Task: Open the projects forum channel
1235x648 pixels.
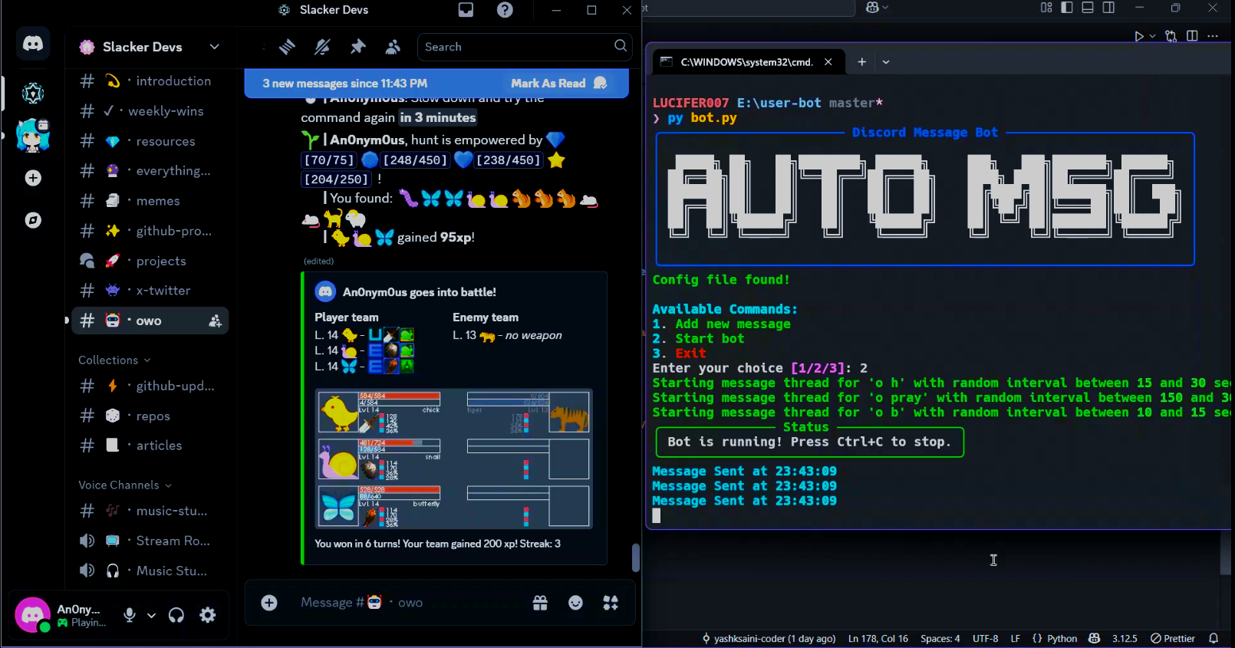Action: 150,261
